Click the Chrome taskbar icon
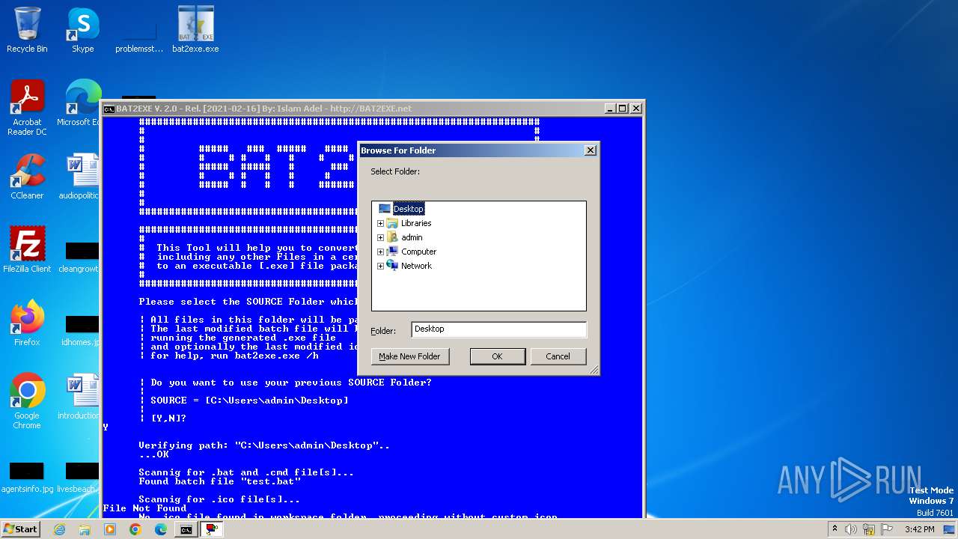The width and height of the screenshot is (958, 539). 135,529
